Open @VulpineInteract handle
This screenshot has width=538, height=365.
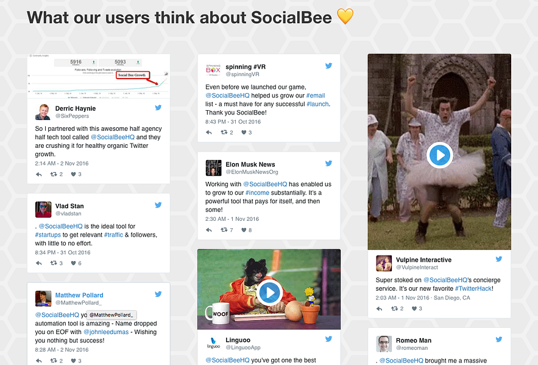417,267
